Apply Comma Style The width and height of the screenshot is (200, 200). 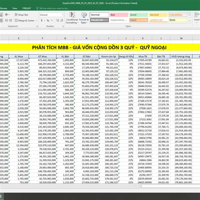pyautogui.click(x=52, y=20)
